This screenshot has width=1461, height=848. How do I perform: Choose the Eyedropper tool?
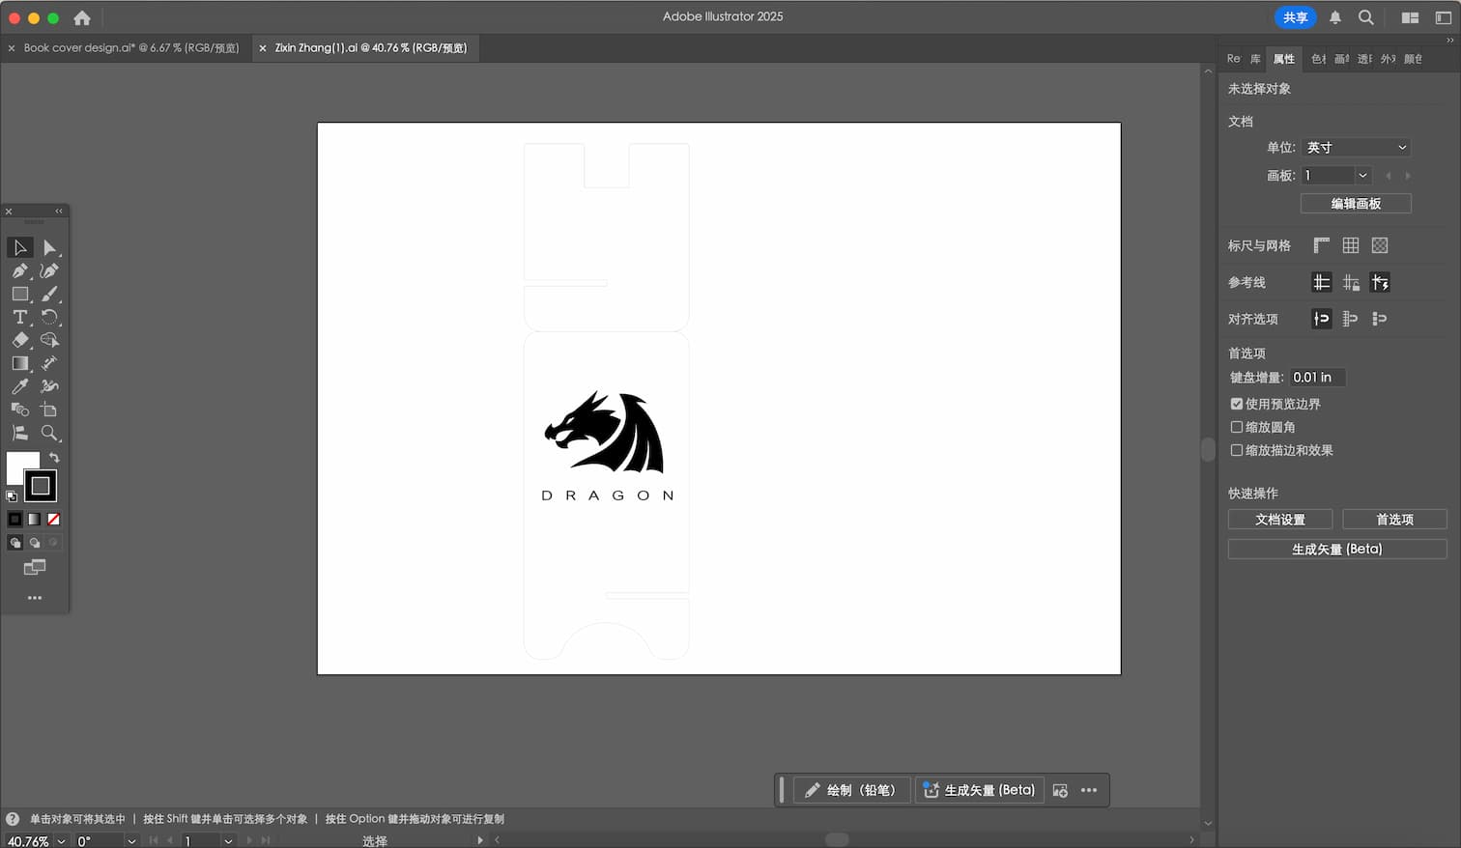point(19,386)
